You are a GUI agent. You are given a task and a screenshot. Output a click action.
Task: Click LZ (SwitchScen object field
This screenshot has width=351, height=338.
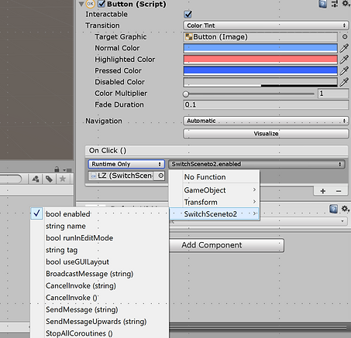click(121, 176)
